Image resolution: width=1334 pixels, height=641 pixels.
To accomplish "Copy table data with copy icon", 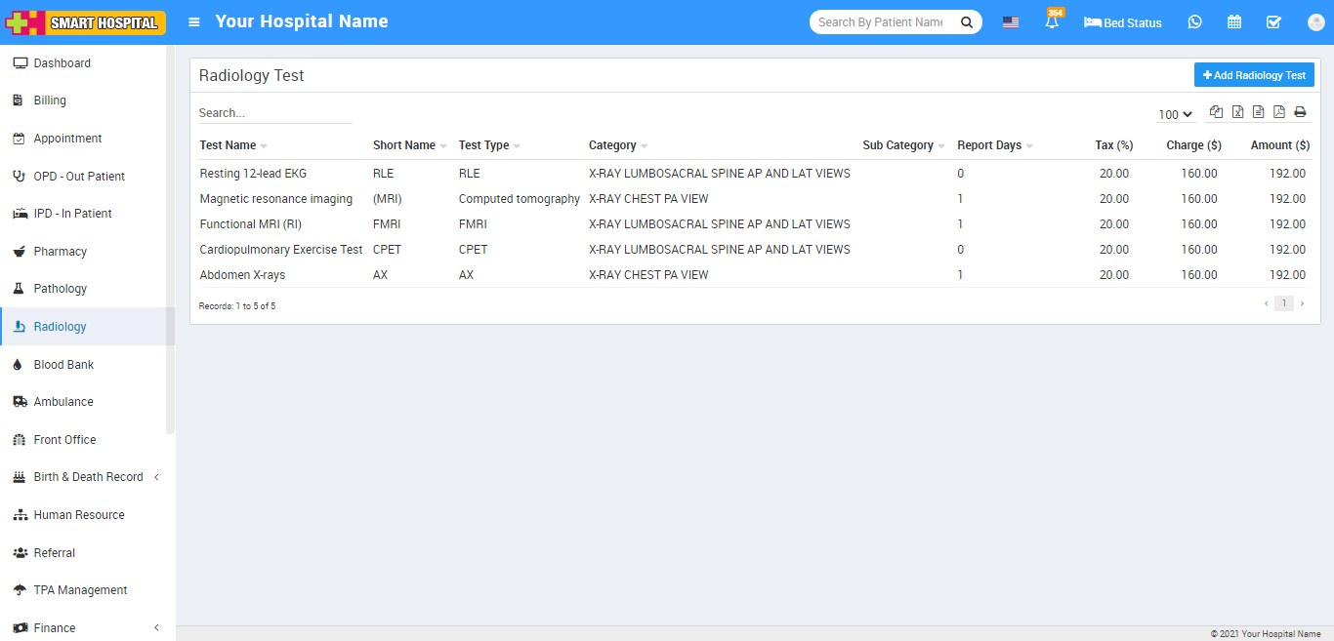I will click(x=1216, y=112).
